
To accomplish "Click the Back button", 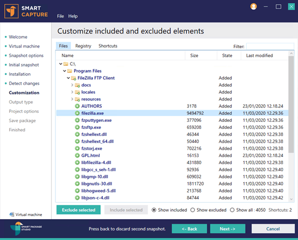I will pyautogui.click(x=189, y=229).
